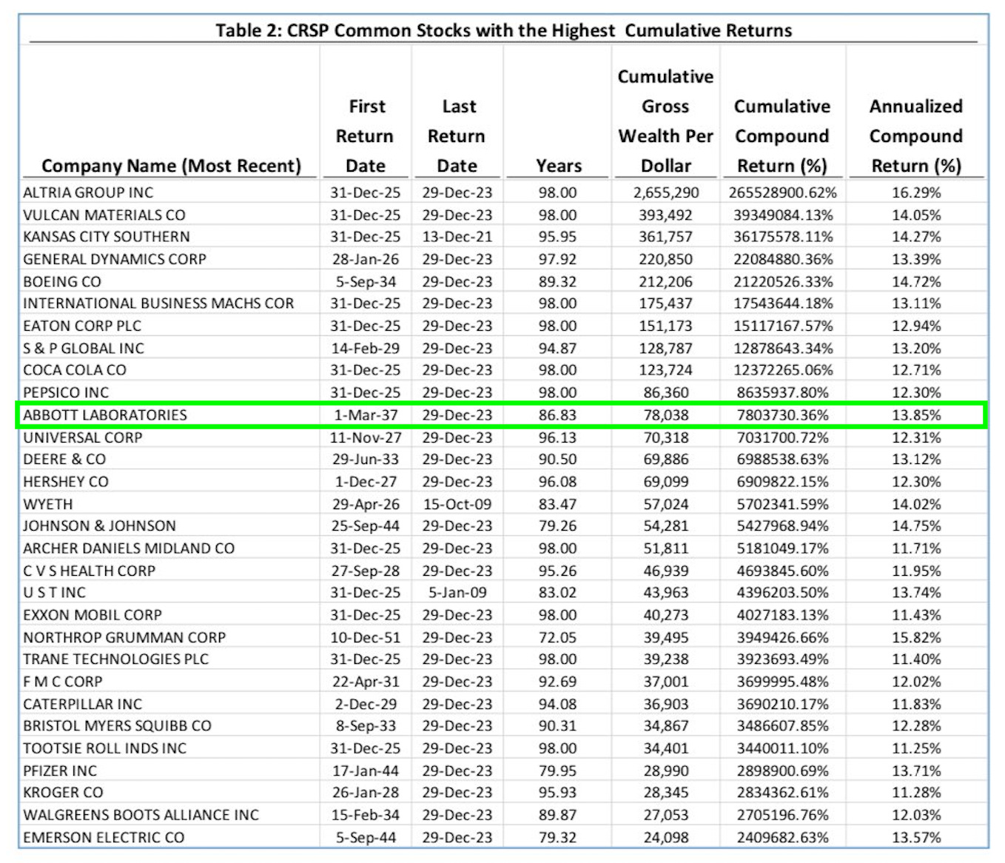Select KROGER CO company name

click(x=63, y=793)
